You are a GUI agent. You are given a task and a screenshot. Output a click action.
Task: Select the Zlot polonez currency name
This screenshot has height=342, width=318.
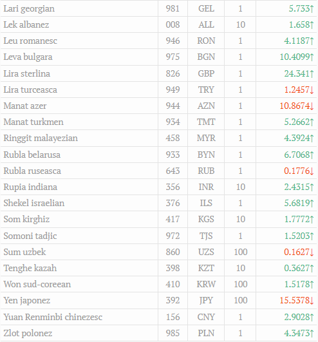(x=28, y=333)
